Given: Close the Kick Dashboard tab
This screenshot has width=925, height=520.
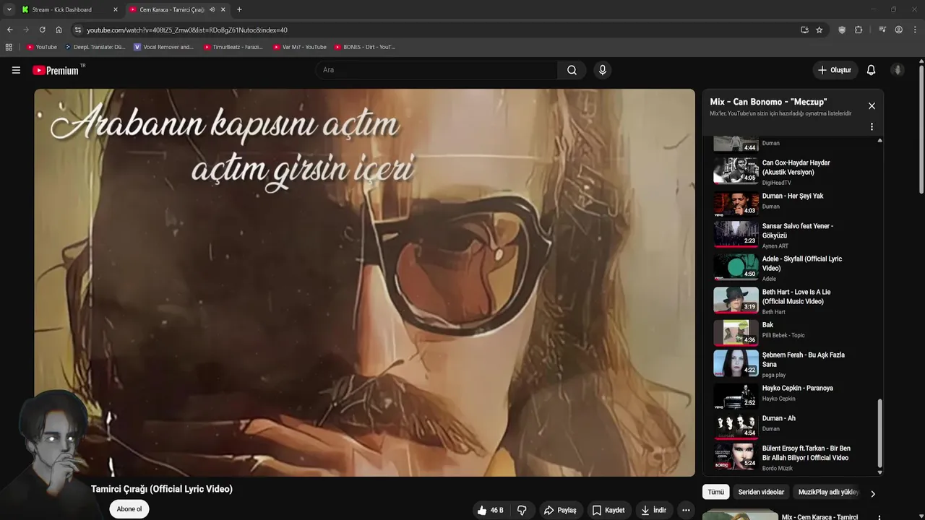Looking at the screenshot, I should coord(115,9).
